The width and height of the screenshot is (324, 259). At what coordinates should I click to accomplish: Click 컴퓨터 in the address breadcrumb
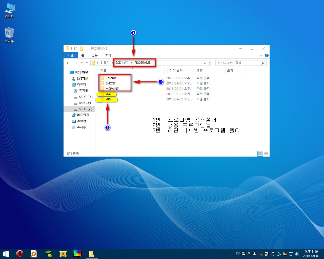[105, 63]
